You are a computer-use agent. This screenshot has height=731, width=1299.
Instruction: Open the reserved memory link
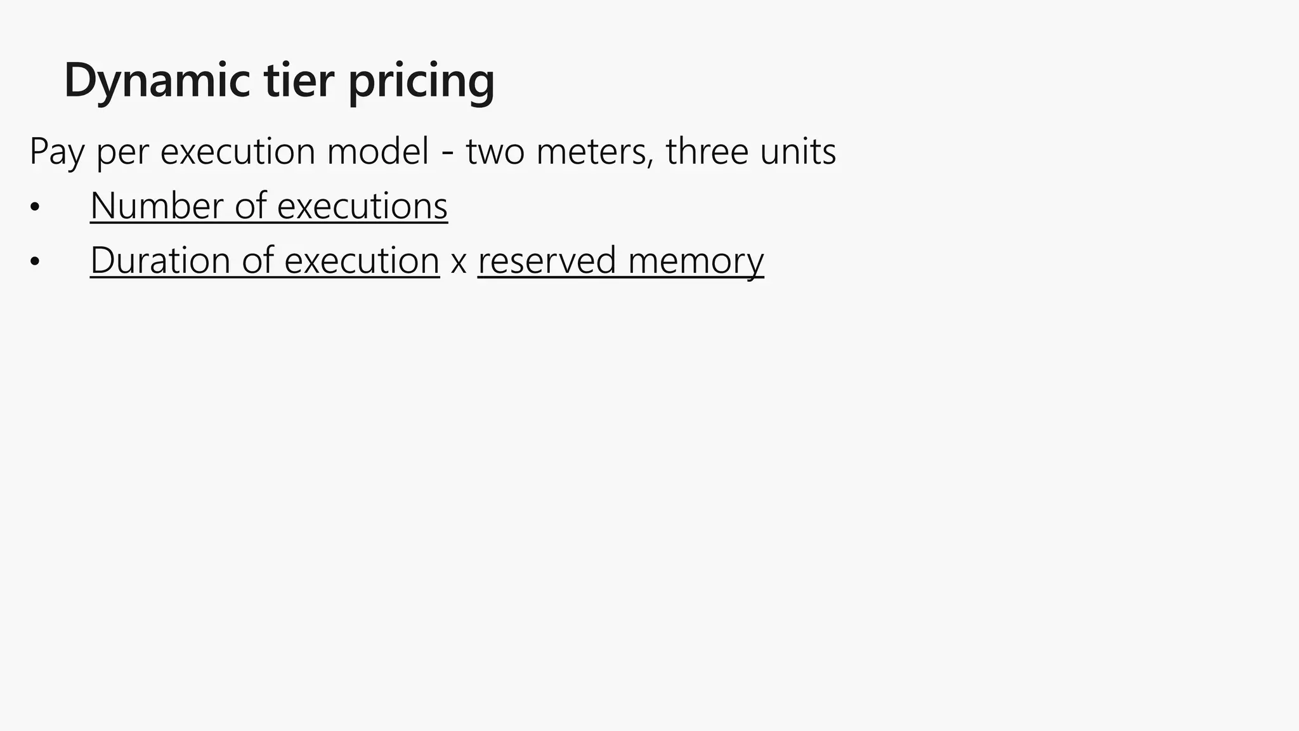tap(621, 262)
